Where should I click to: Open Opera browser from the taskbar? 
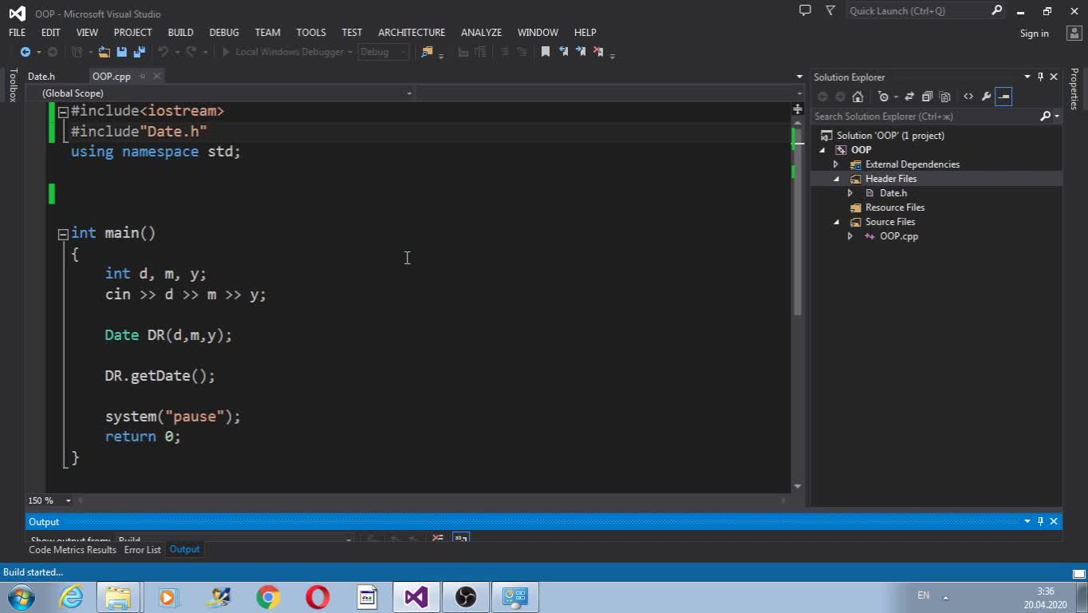(x=317, y=597)
